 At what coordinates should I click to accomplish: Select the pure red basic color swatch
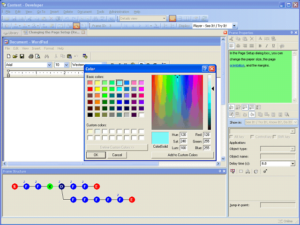90,89
